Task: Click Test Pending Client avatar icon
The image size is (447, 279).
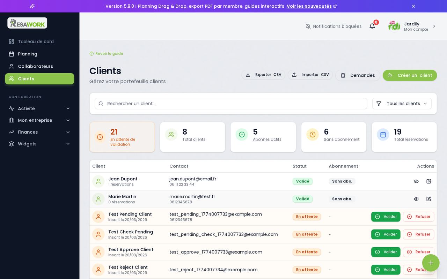Action: [98, 217]
